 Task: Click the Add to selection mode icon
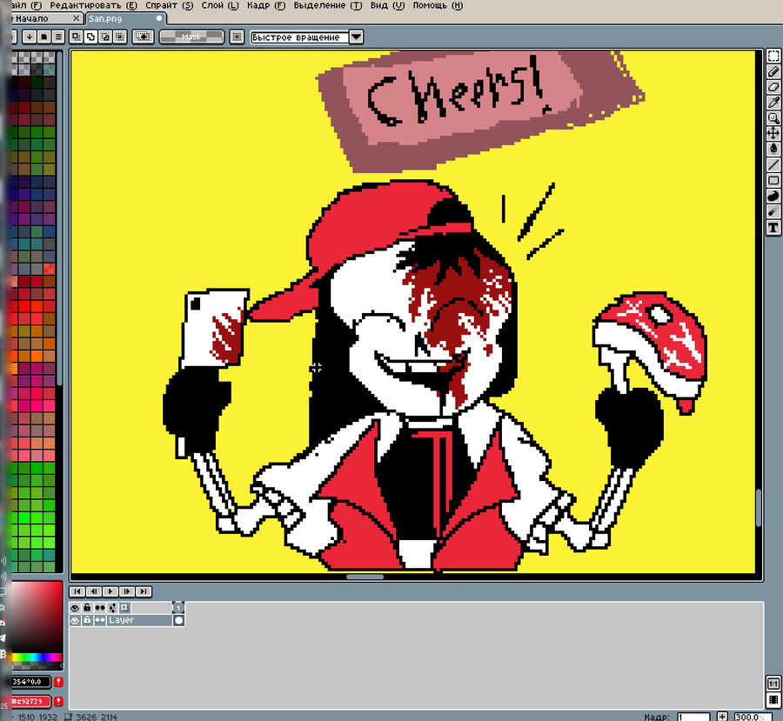pyautogui.click(x=90, y=37)
